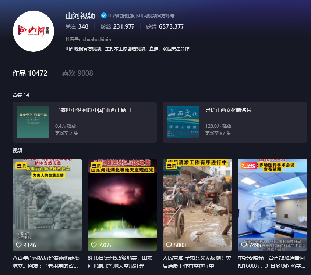Click 120.8万 播放 play count

[218, 126]
